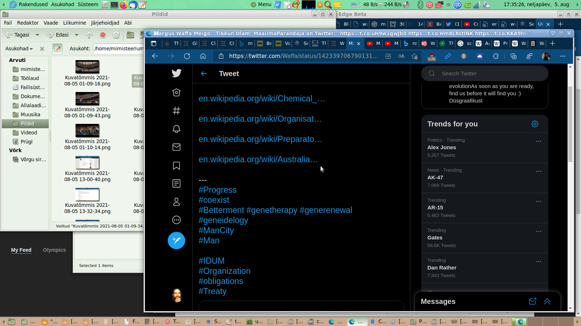Open Süsteem menu in top panel

pyautogui.click(x=88, y=4)
